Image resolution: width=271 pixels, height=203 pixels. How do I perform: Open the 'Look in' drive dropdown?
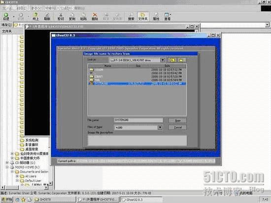(x=163, y=60)
